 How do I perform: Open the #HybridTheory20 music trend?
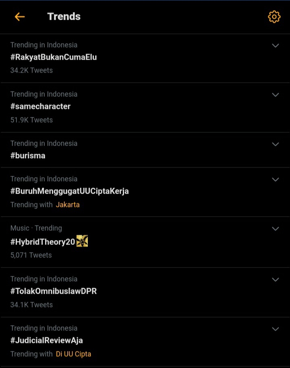click(43, 242)
